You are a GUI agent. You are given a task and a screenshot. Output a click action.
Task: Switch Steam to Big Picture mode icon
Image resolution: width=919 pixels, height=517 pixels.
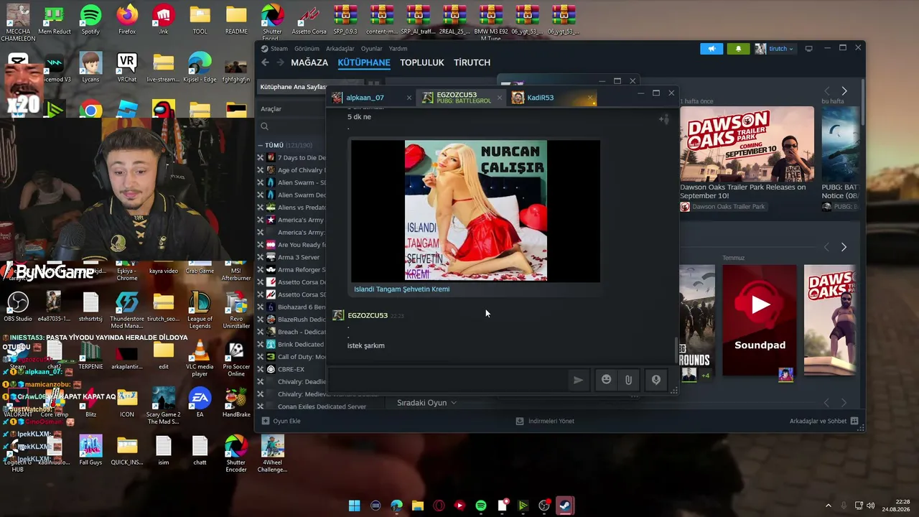808,49
